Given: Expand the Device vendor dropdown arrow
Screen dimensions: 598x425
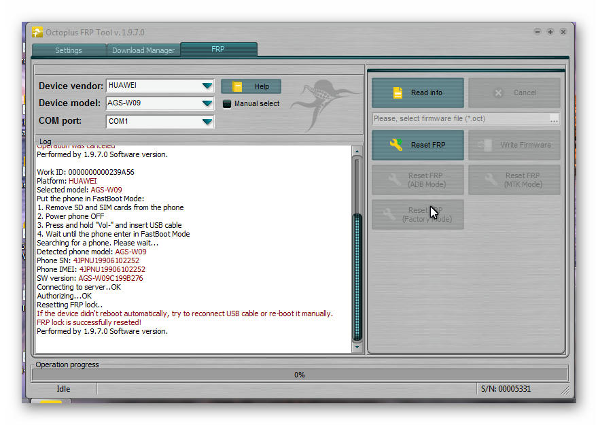Looking at the screenshot, I should (207, 86).
